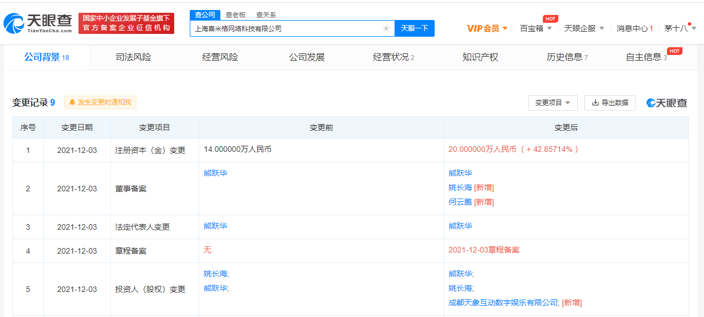Open the 消息中心 link
704x317 pixels.
coord(634,28)
